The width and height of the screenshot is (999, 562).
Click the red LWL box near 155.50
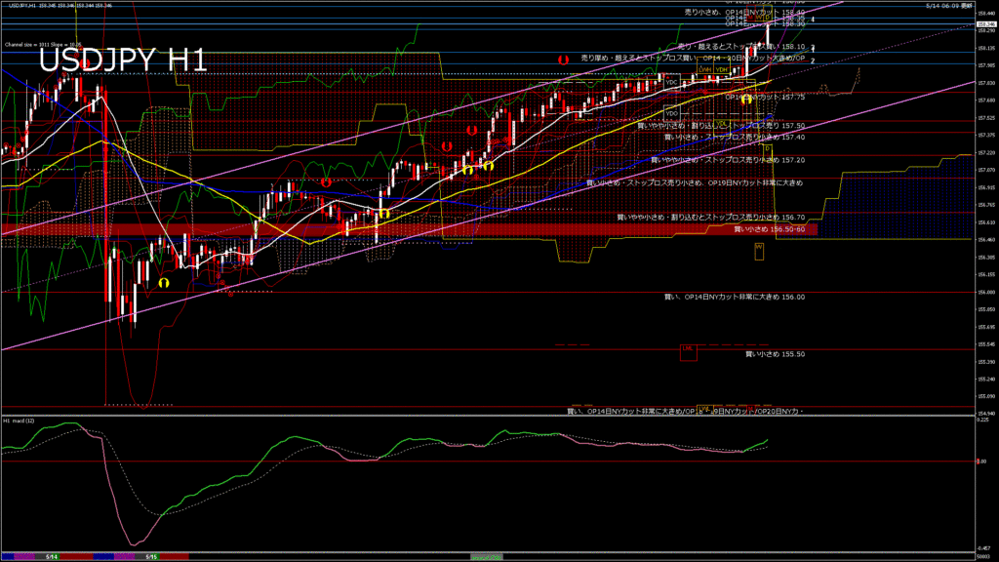688,352
